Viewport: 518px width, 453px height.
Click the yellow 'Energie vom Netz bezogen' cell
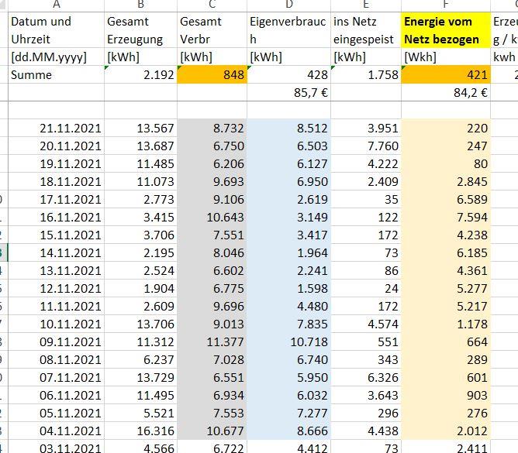click(446, 30)
